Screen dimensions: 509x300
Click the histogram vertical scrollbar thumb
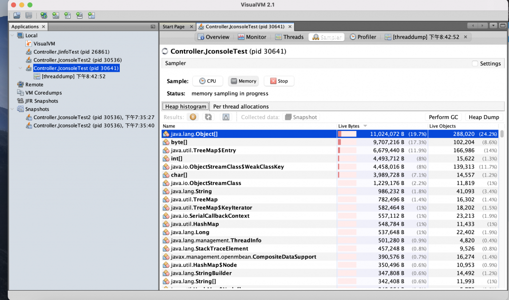click(502, 133)
